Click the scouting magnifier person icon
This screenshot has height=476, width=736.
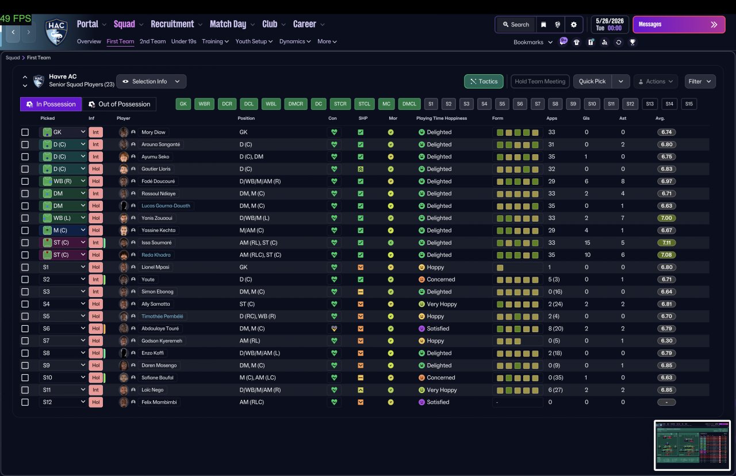pos(604,42)
